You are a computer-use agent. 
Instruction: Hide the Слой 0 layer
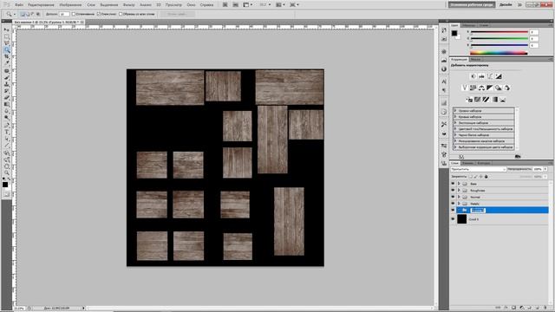click(x=453, y=219)
